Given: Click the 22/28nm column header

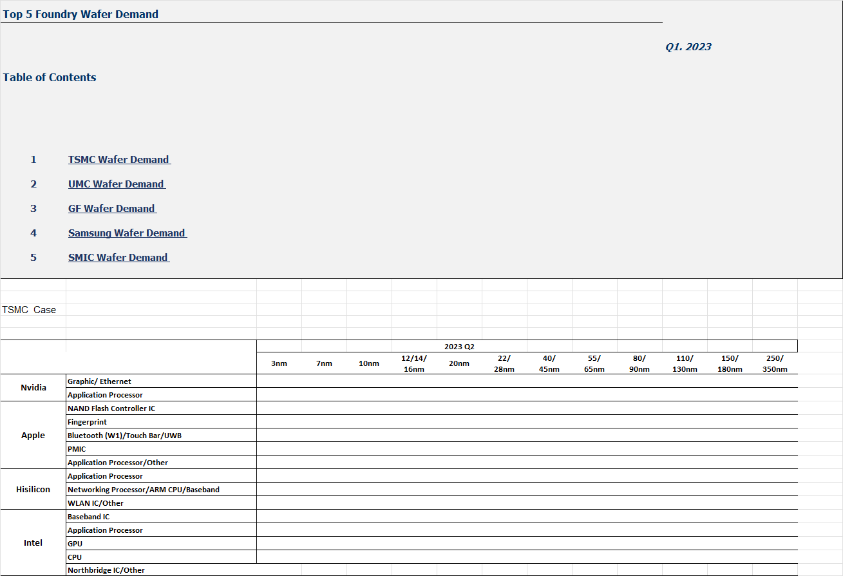Looking at the screenshot, I should tap(504, 363).
